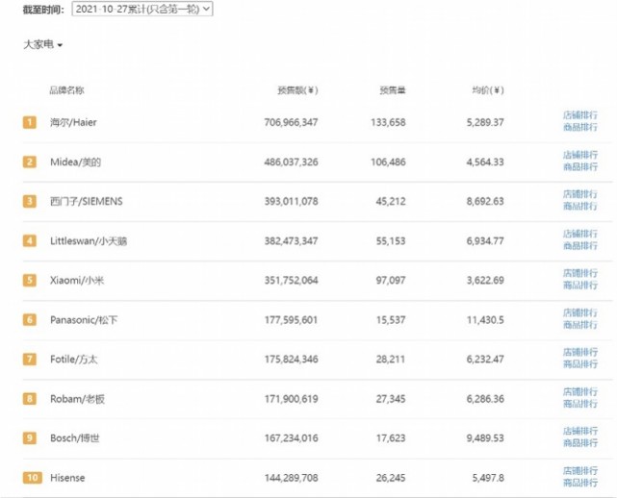This screenshot has width=617, height=498.
Task: Click the rank 10 badge beside Hisense
Action: pyautogui.click(x=30, y=478)
